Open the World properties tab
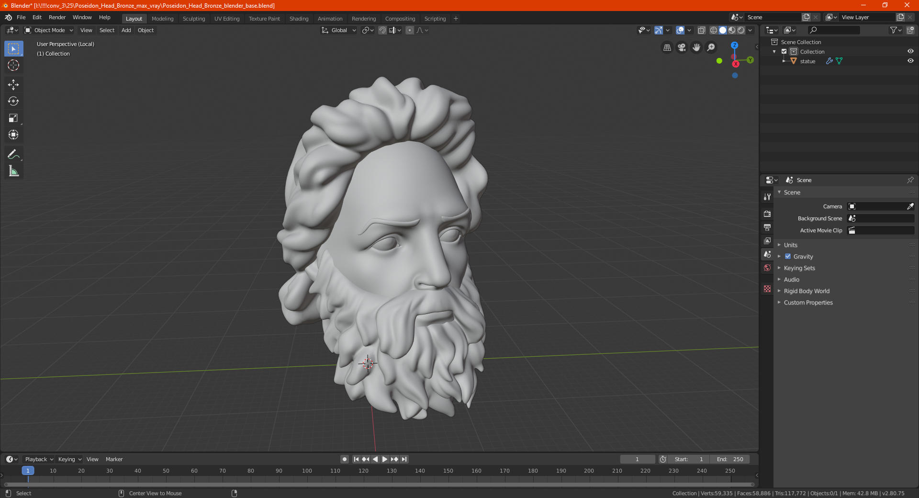The height and width of the screenshot is (498, 919). pyautogui.click(x=767, y=268)
